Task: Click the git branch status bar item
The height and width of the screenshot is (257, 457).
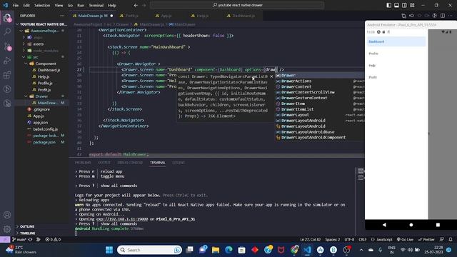Action: [x=19, y=240]
